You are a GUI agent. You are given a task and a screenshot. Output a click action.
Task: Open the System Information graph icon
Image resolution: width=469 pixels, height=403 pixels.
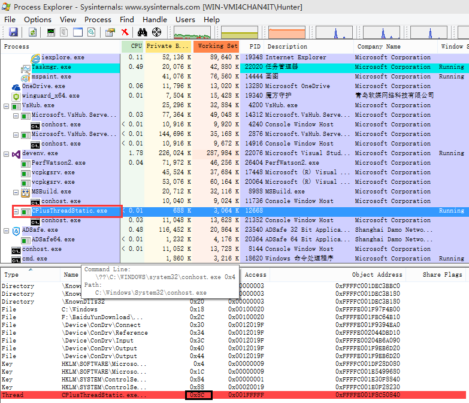51,32
